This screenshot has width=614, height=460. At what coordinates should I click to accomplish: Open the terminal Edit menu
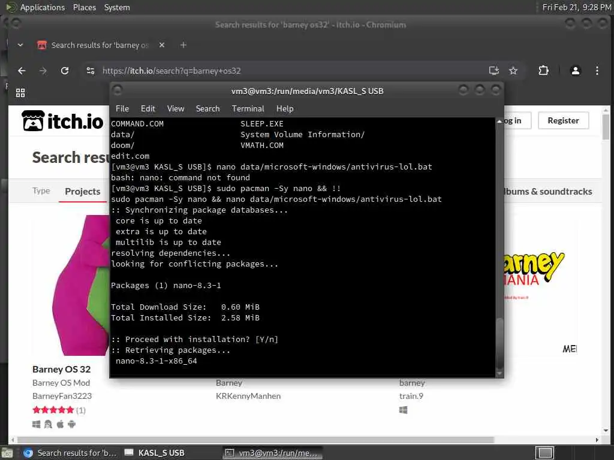(x=148, y=109)
